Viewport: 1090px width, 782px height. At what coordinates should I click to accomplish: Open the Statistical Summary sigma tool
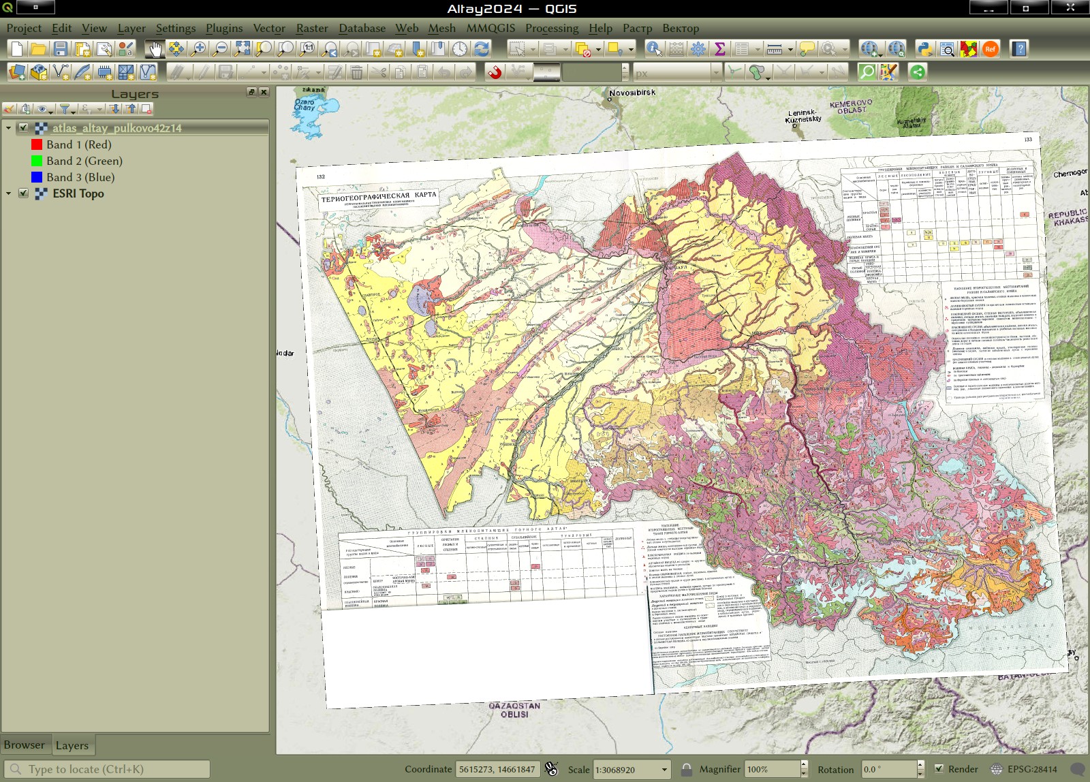719,49
